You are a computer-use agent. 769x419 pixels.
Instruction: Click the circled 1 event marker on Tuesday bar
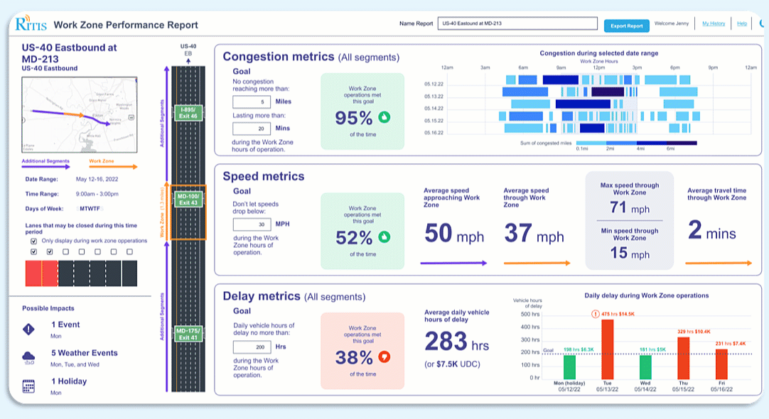(x=594, y=315)
